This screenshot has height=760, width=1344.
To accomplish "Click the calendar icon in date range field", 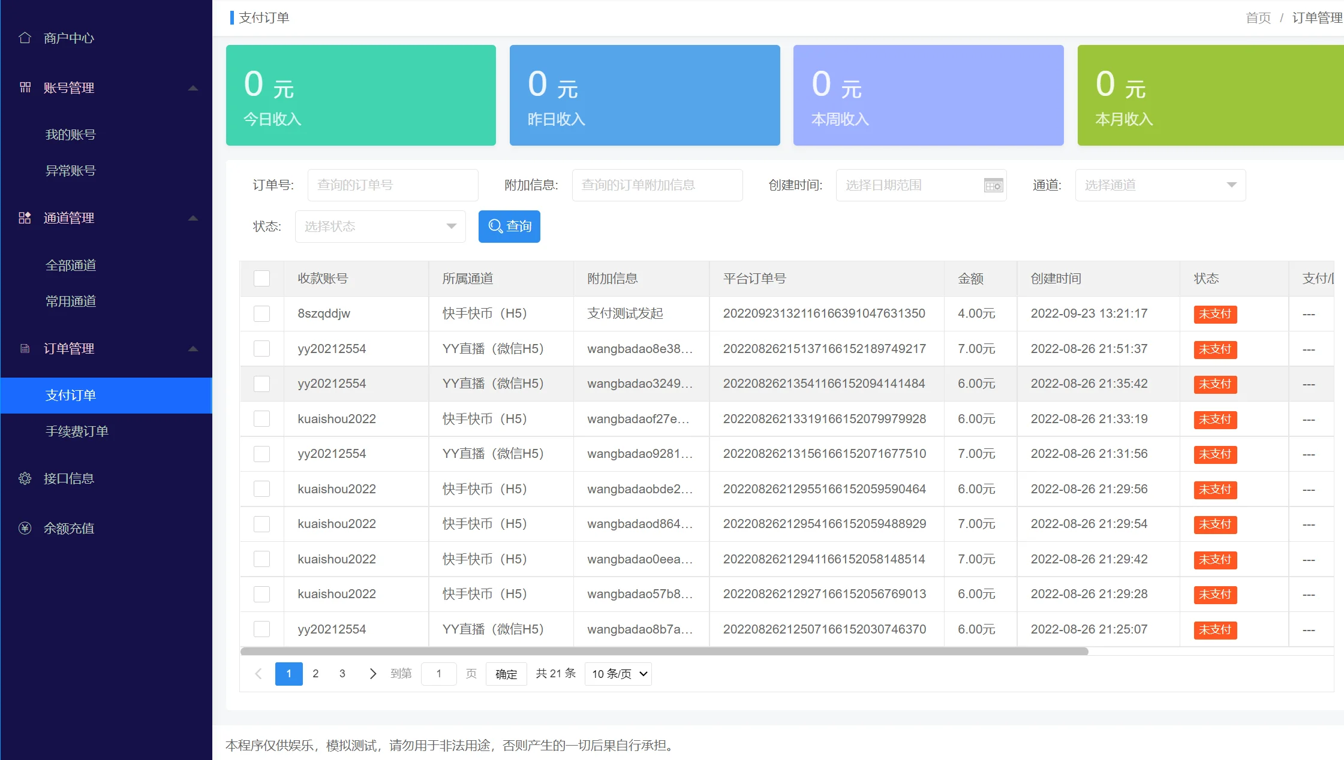I will click(x=993, y=185).
